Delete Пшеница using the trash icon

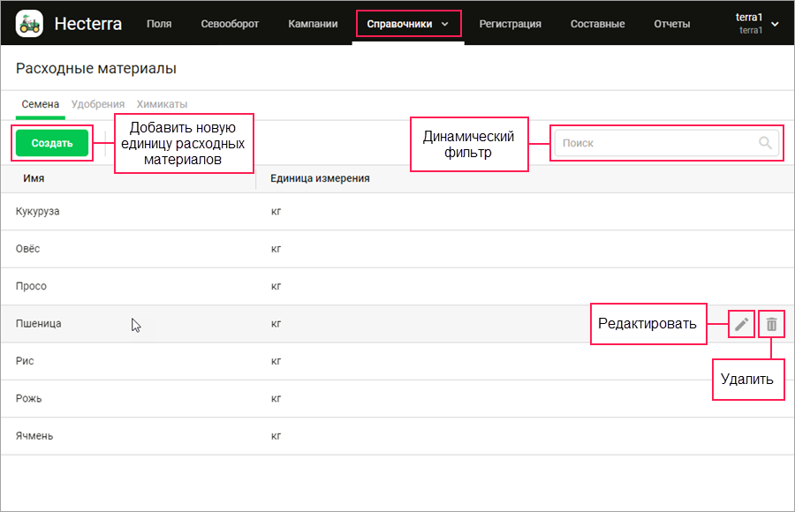[x=772, y=324]
